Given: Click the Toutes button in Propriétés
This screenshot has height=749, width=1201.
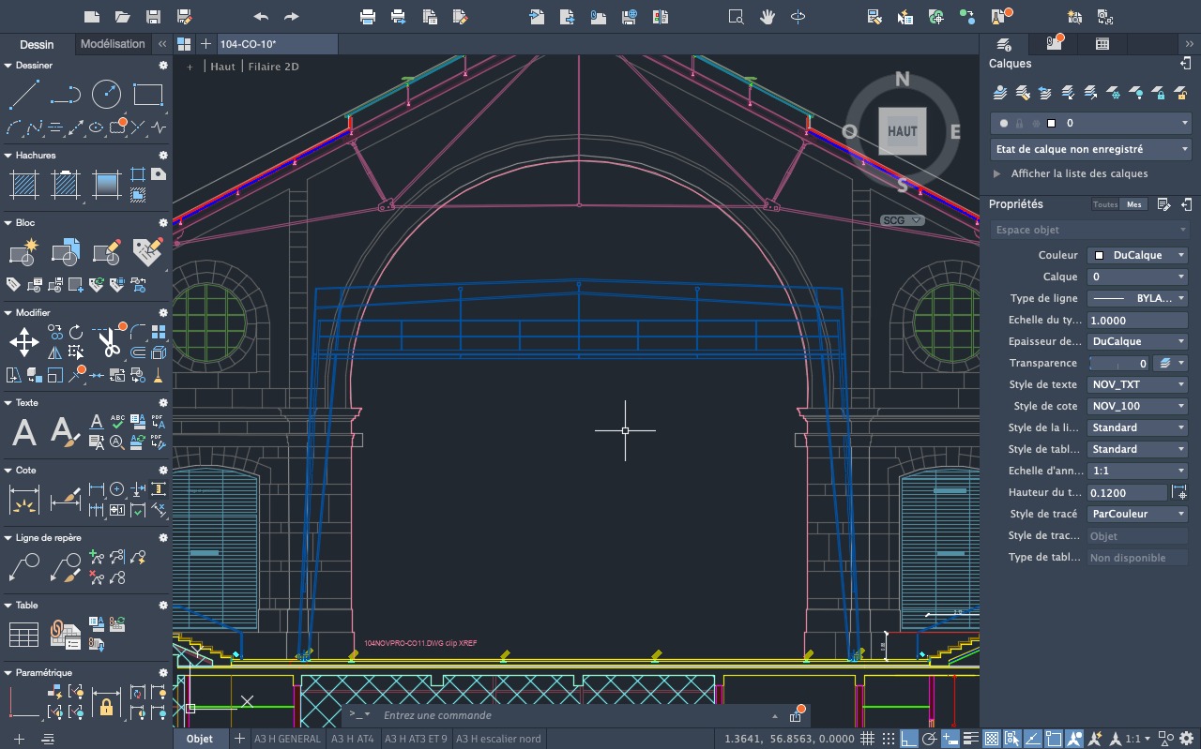Looking at the screenshot, I should point(1105,204).
